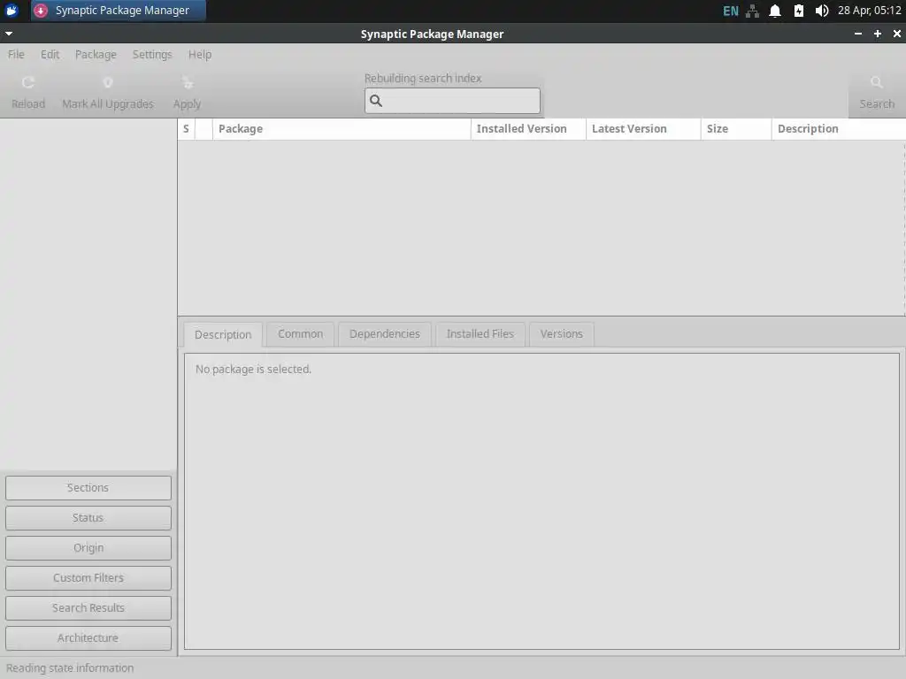Click the Origin filter button
The image size is (906, 679).
(88, 548)
